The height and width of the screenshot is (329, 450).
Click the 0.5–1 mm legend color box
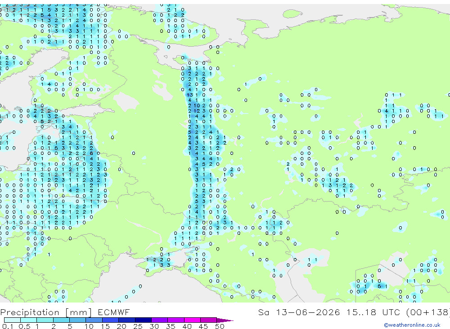(29, 320)
